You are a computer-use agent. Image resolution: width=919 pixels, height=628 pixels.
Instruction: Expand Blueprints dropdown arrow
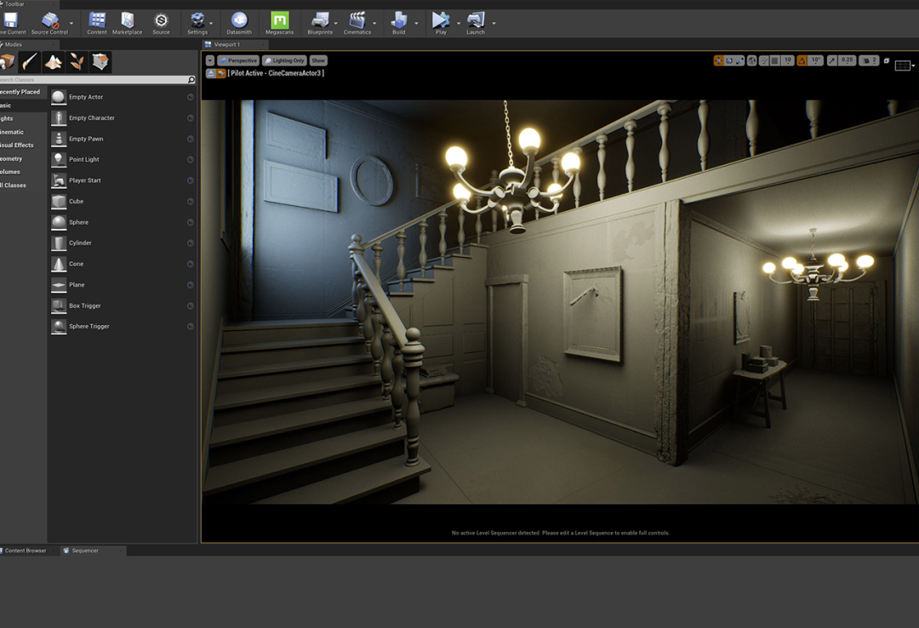pyautogui.click(x=336, y=24)
